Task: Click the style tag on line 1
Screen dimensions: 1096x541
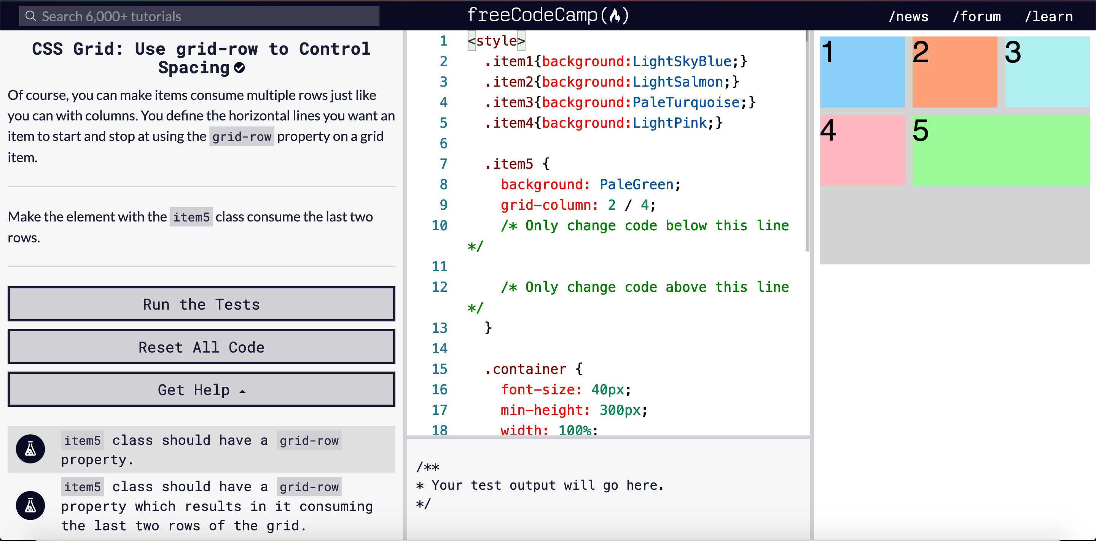Action: coord(495,41)
